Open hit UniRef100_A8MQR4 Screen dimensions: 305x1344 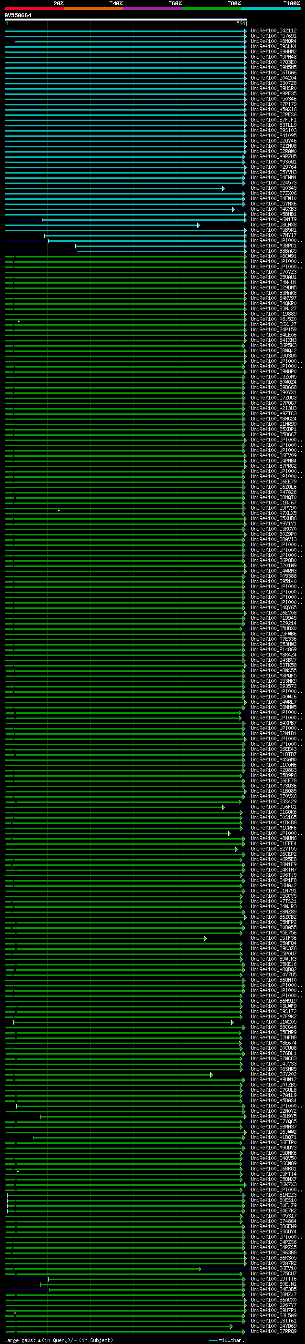click(x=273, y=41)
